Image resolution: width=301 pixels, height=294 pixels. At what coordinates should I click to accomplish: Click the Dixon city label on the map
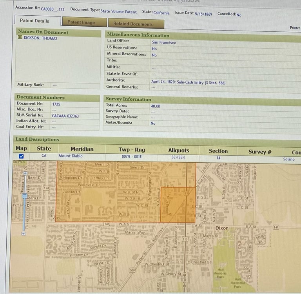[x=222, y=228]
